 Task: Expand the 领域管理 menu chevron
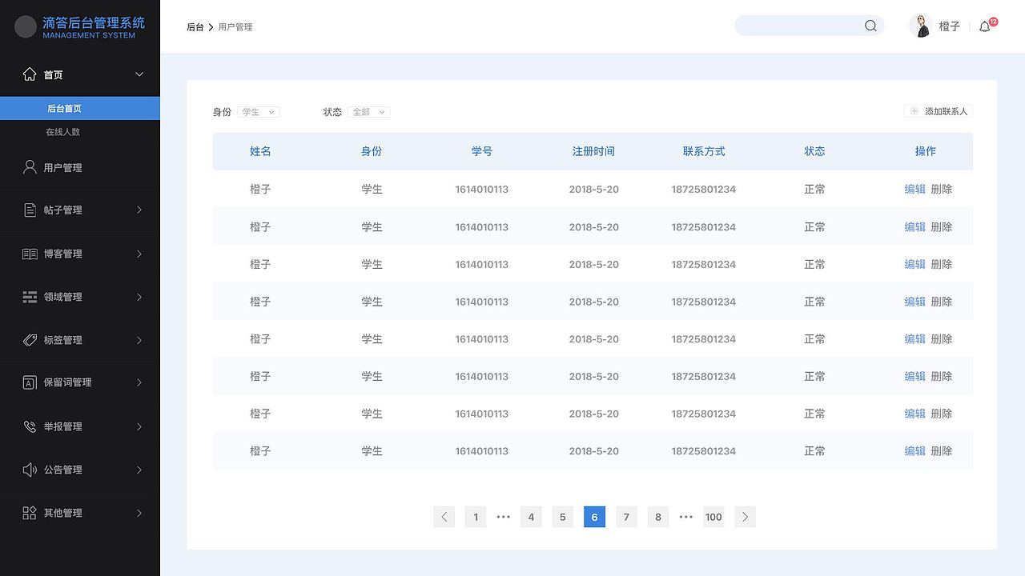tap(141, 296)
